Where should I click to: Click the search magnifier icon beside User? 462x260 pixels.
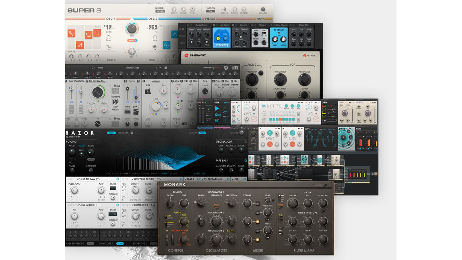point(93,68)
